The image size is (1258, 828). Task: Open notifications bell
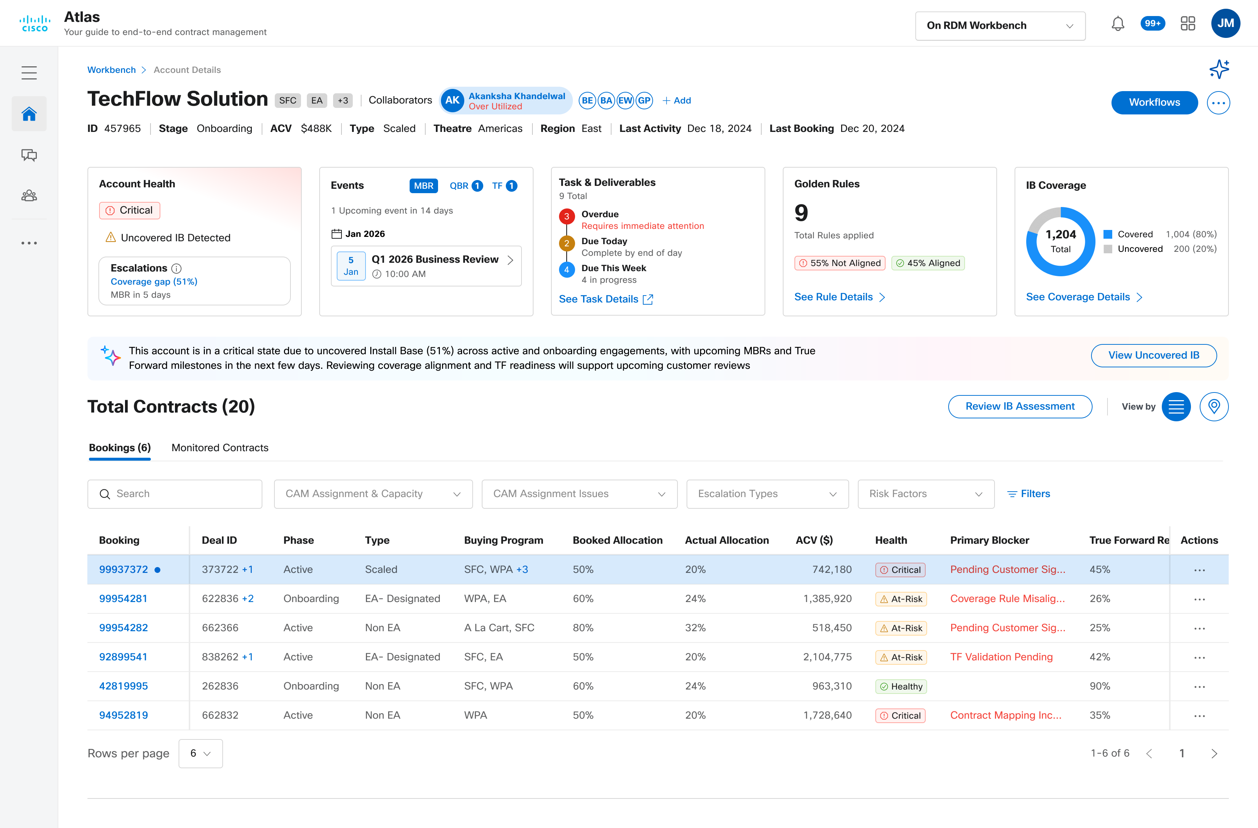[1117, 24]
